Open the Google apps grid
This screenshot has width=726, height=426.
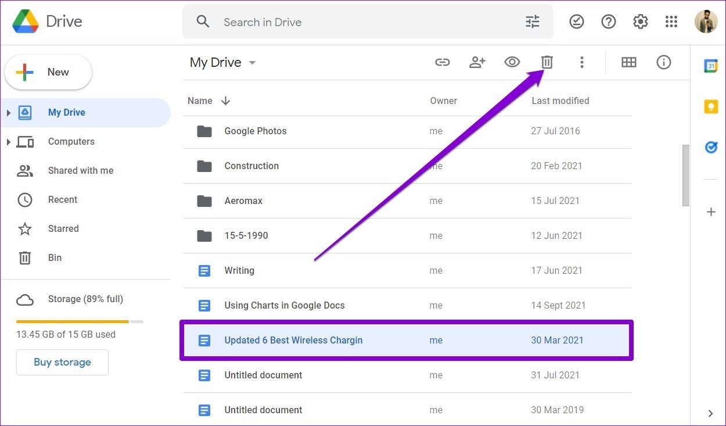(671, 21)
